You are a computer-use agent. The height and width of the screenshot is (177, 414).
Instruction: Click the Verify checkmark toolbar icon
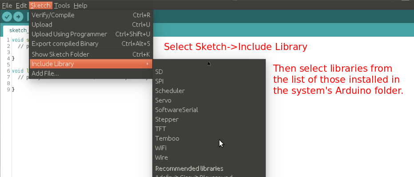[x=7, y=16]
